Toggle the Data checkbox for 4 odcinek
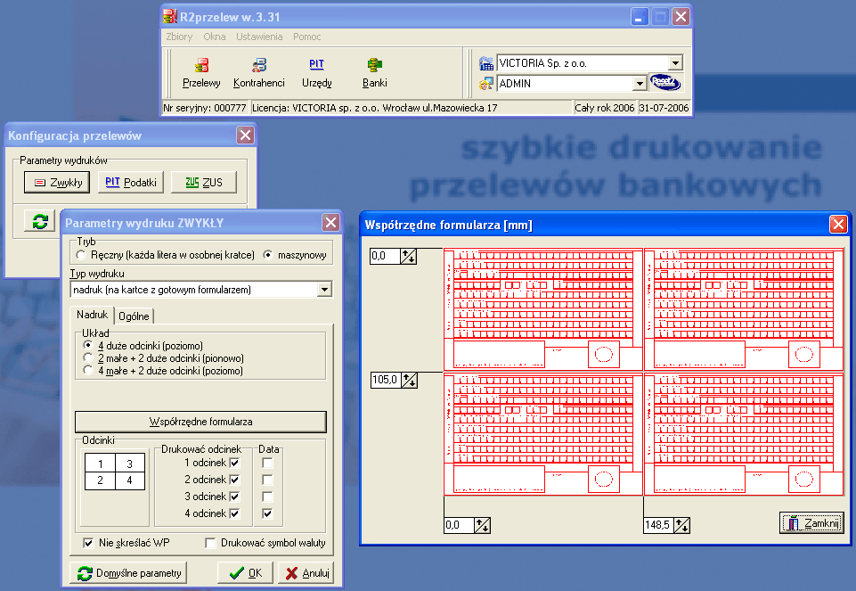 [x=267, y=514]
